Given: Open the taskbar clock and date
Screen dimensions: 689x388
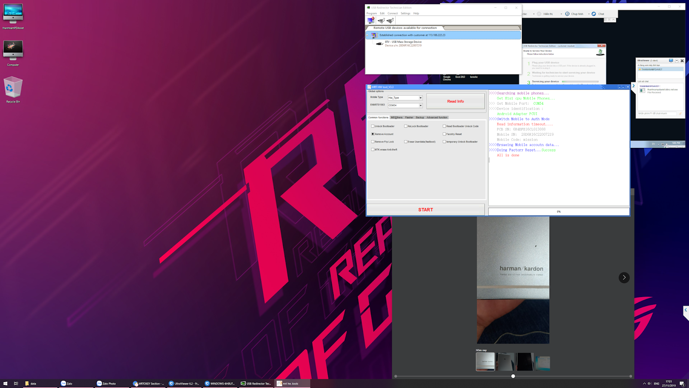Looking at the screenshot, I should tap(669, 384).
